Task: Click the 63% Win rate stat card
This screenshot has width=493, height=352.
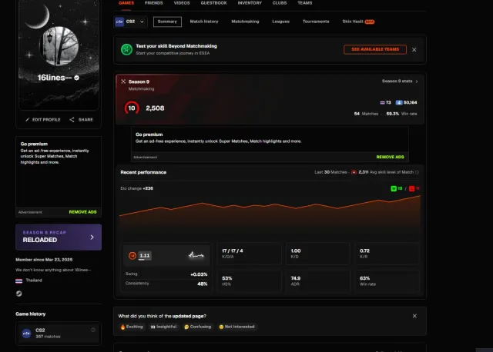Action: tap(387, 281)
